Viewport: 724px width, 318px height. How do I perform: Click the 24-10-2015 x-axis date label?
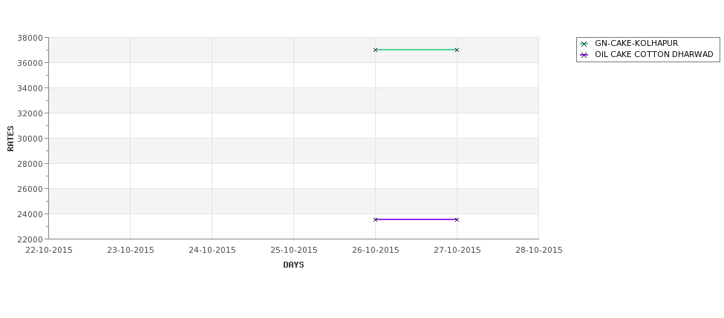point(212,250)
